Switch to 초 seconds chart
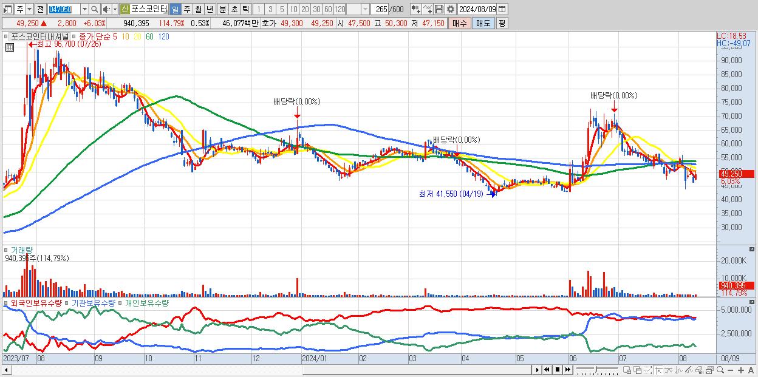This screenshot has height=377, width=758. coord(234,9)
